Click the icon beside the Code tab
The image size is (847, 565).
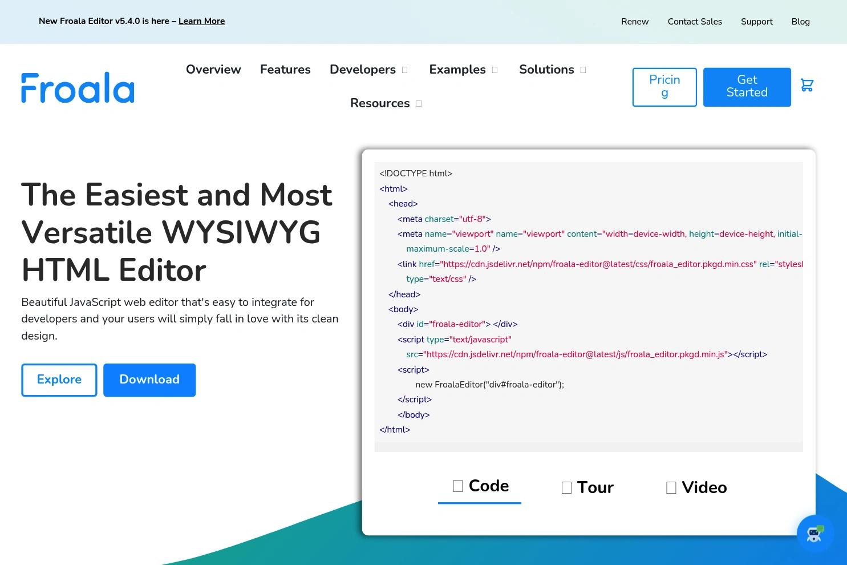tap(457, 486)
